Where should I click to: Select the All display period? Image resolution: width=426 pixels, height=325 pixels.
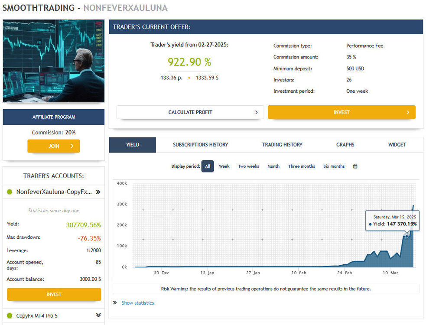(208, 166)
